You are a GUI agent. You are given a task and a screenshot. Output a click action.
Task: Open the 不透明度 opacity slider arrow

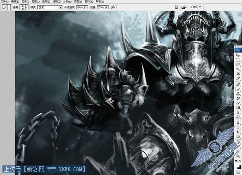(86, 7)
